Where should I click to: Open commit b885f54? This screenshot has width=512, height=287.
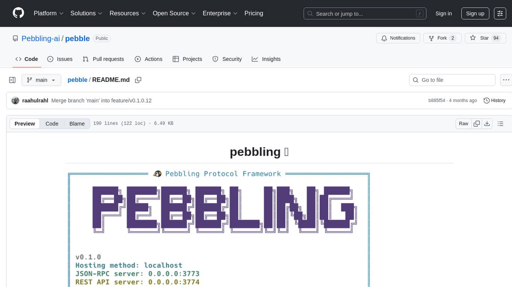(x=437, y=101)
